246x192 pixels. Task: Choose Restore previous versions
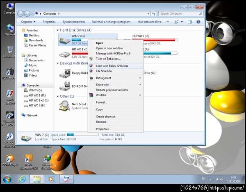(x=116, y=90)
